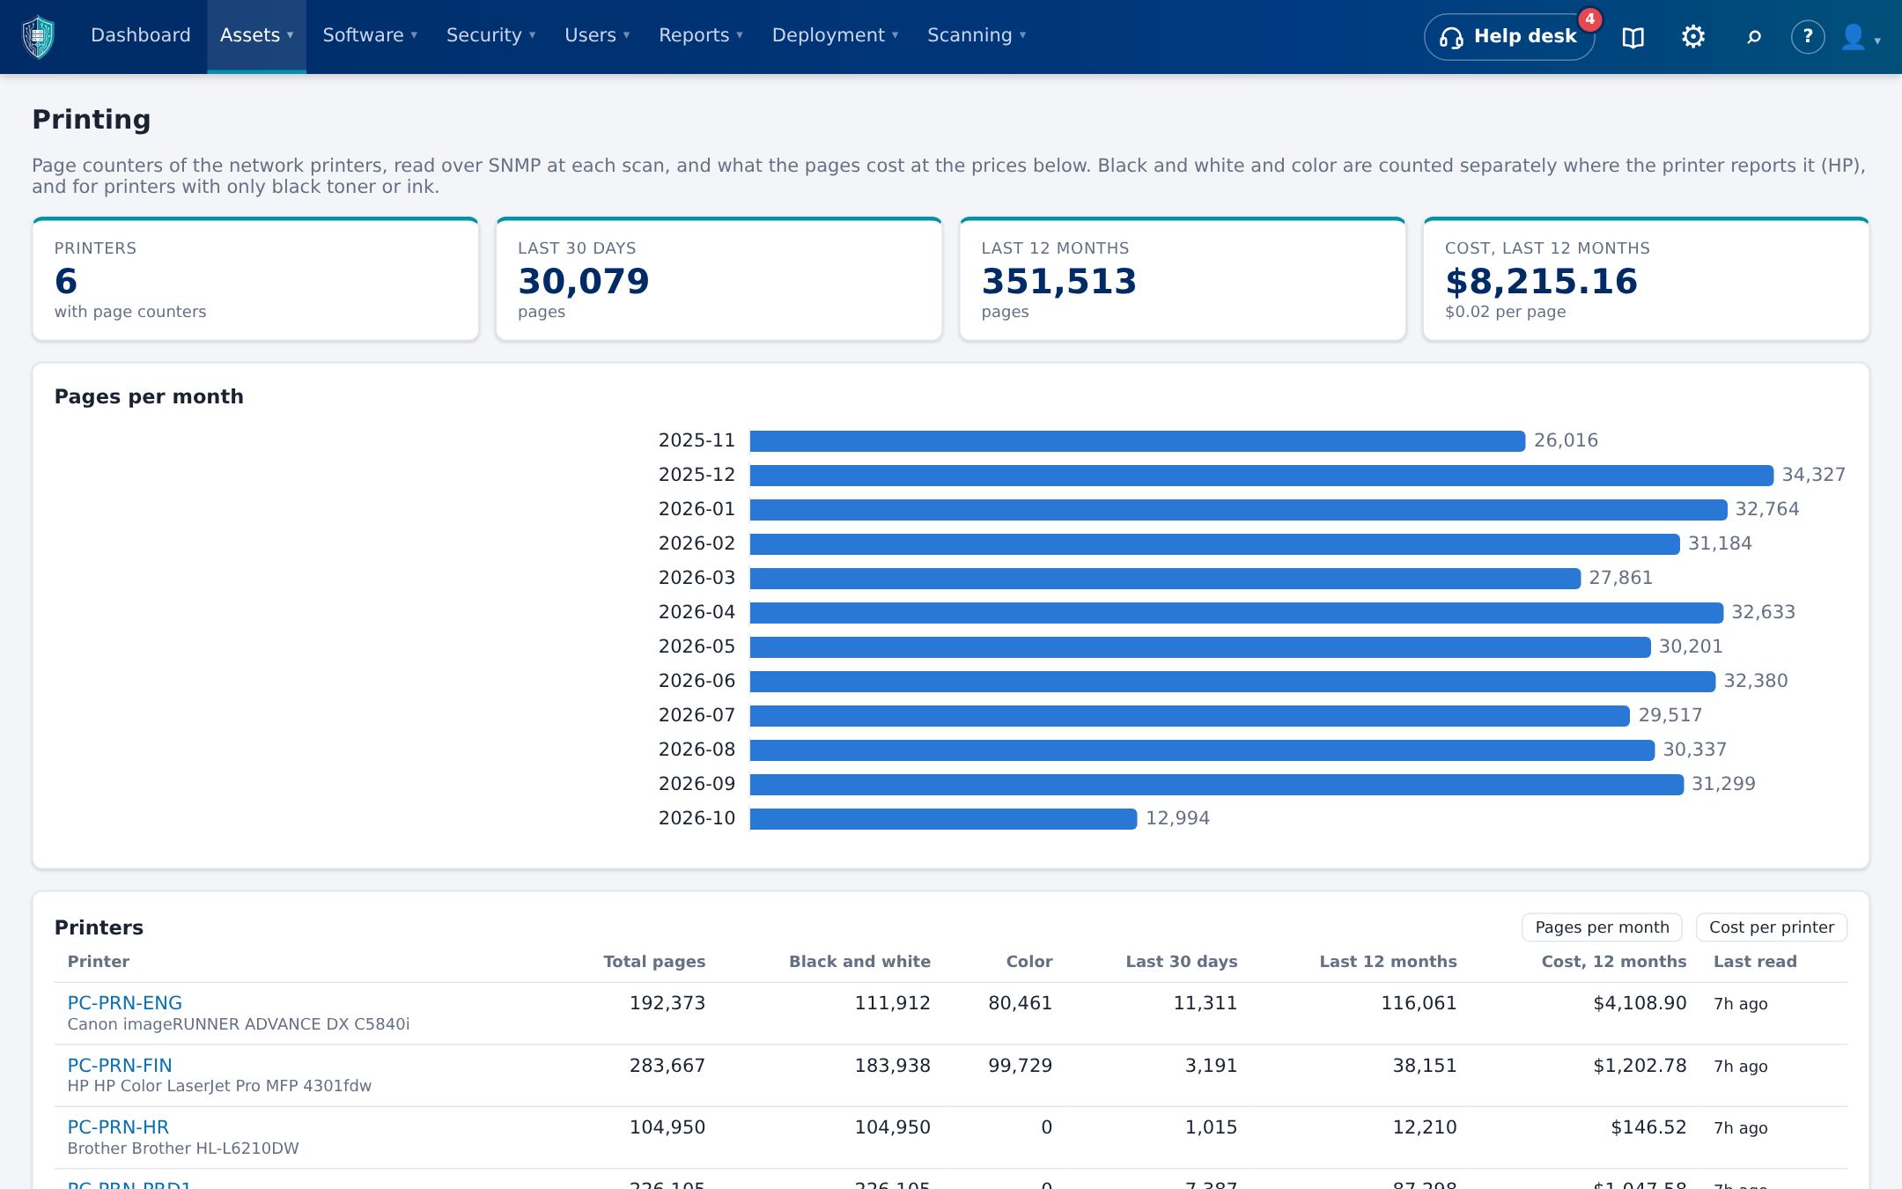
Task: Click the 30,079 last 30 days value
Action: [x=584, y=282]
